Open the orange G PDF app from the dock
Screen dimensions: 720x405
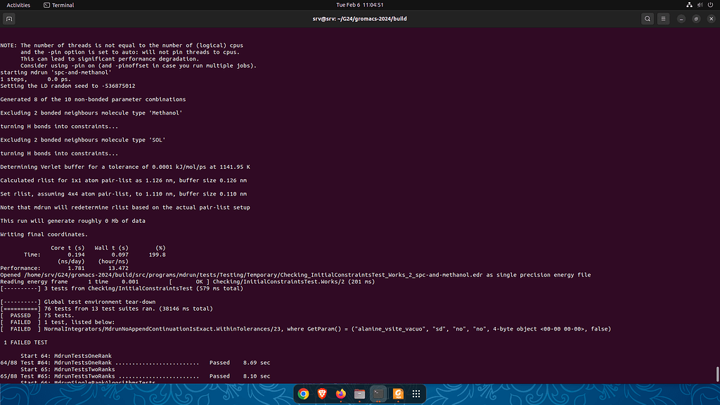point(397,394)
